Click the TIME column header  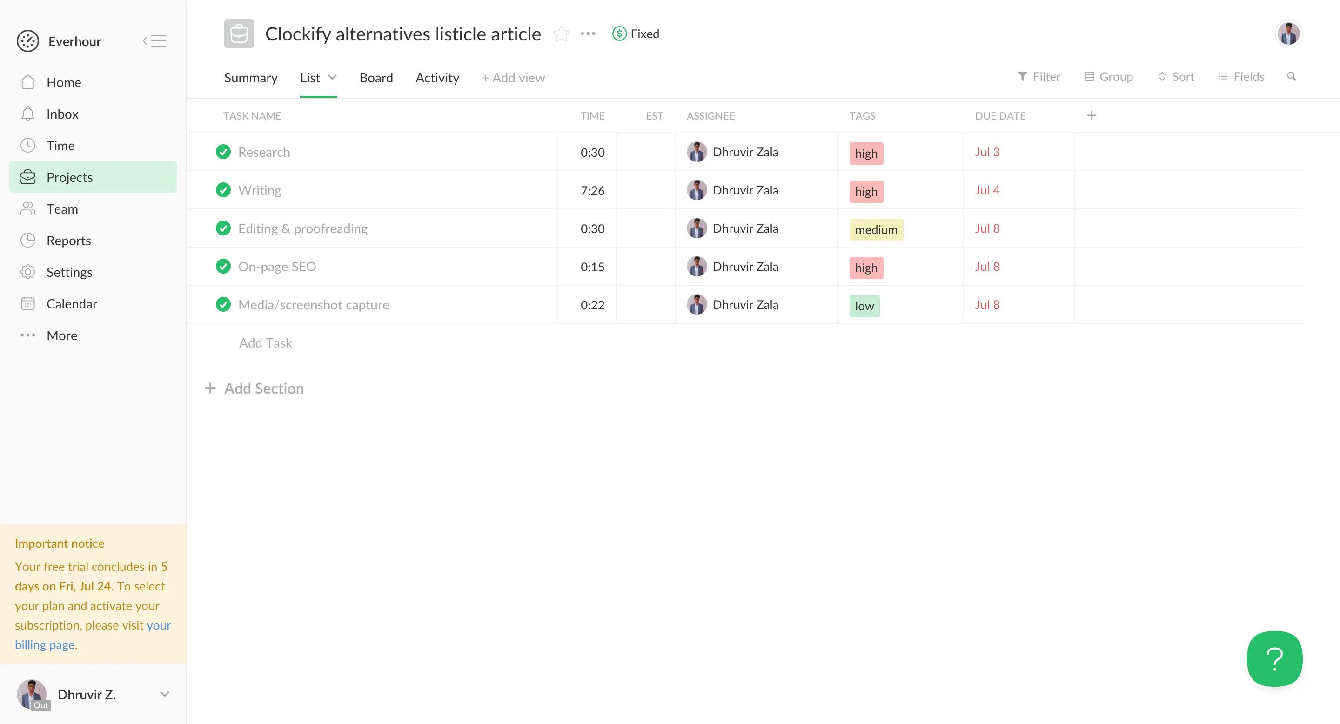592,115
